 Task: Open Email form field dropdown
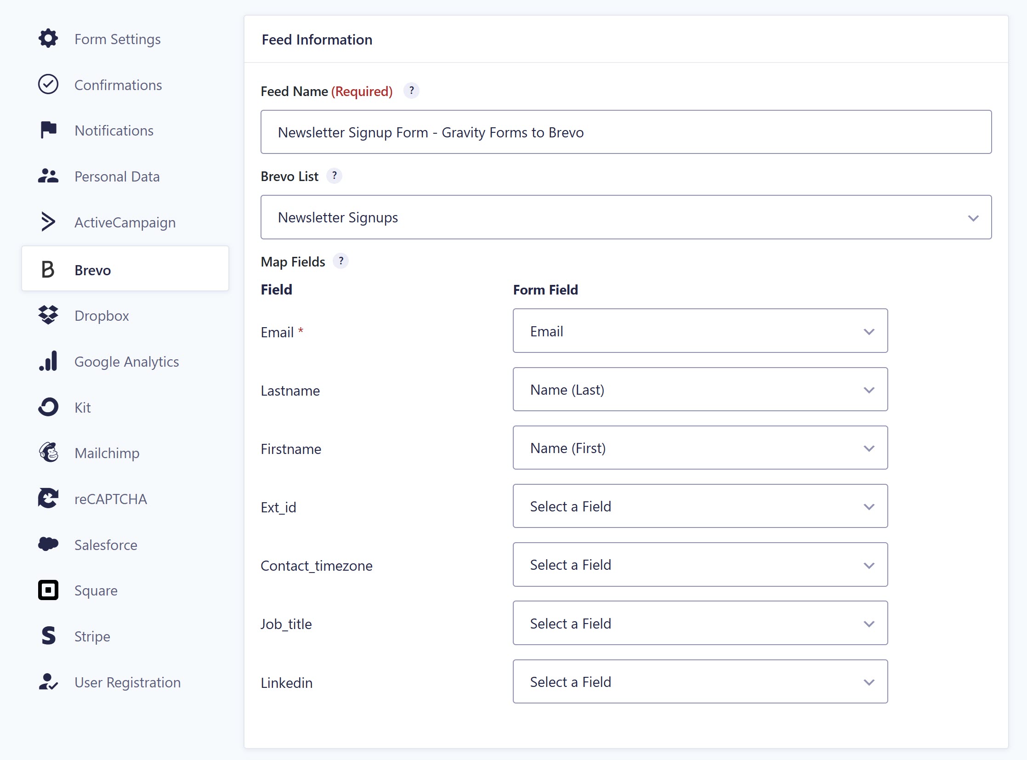click(700, 331)
